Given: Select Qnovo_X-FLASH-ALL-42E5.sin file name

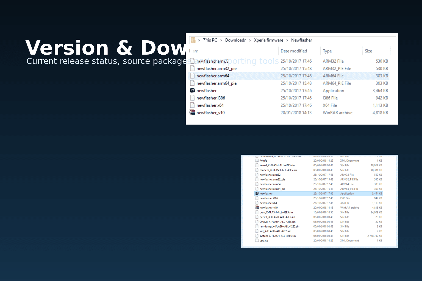Looking at the screenshot, I should pos(277,222).
